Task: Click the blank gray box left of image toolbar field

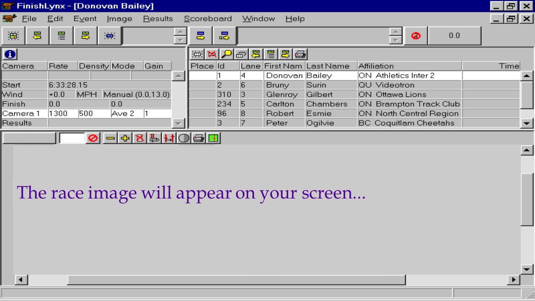Action: click(29, 138)
